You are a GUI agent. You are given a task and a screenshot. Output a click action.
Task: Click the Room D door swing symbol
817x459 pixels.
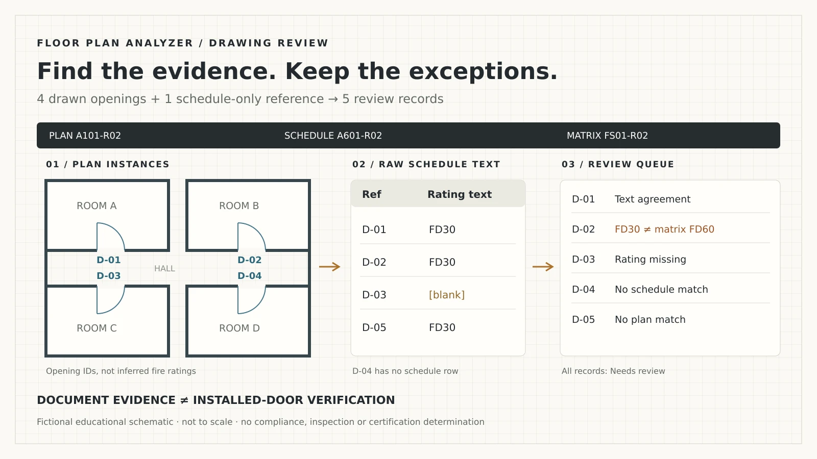(x=252, y=300)
